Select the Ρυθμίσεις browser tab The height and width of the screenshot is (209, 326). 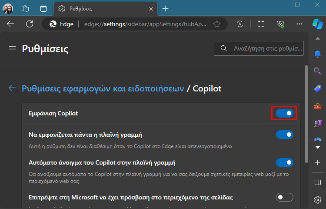coord(106,9)
